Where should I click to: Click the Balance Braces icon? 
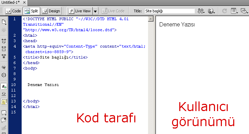(4, 75)
